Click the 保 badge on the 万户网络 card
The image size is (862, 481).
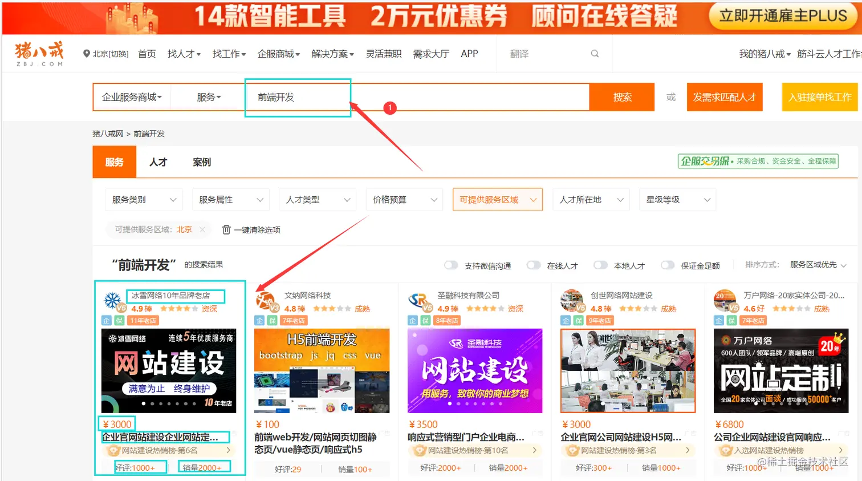731,321
